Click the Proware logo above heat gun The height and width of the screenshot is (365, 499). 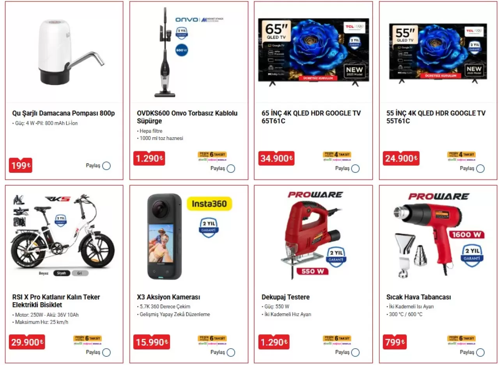(x=439, y=196)
